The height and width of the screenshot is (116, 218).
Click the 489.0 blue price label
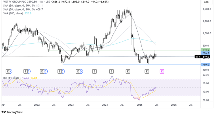coord(205,65)
